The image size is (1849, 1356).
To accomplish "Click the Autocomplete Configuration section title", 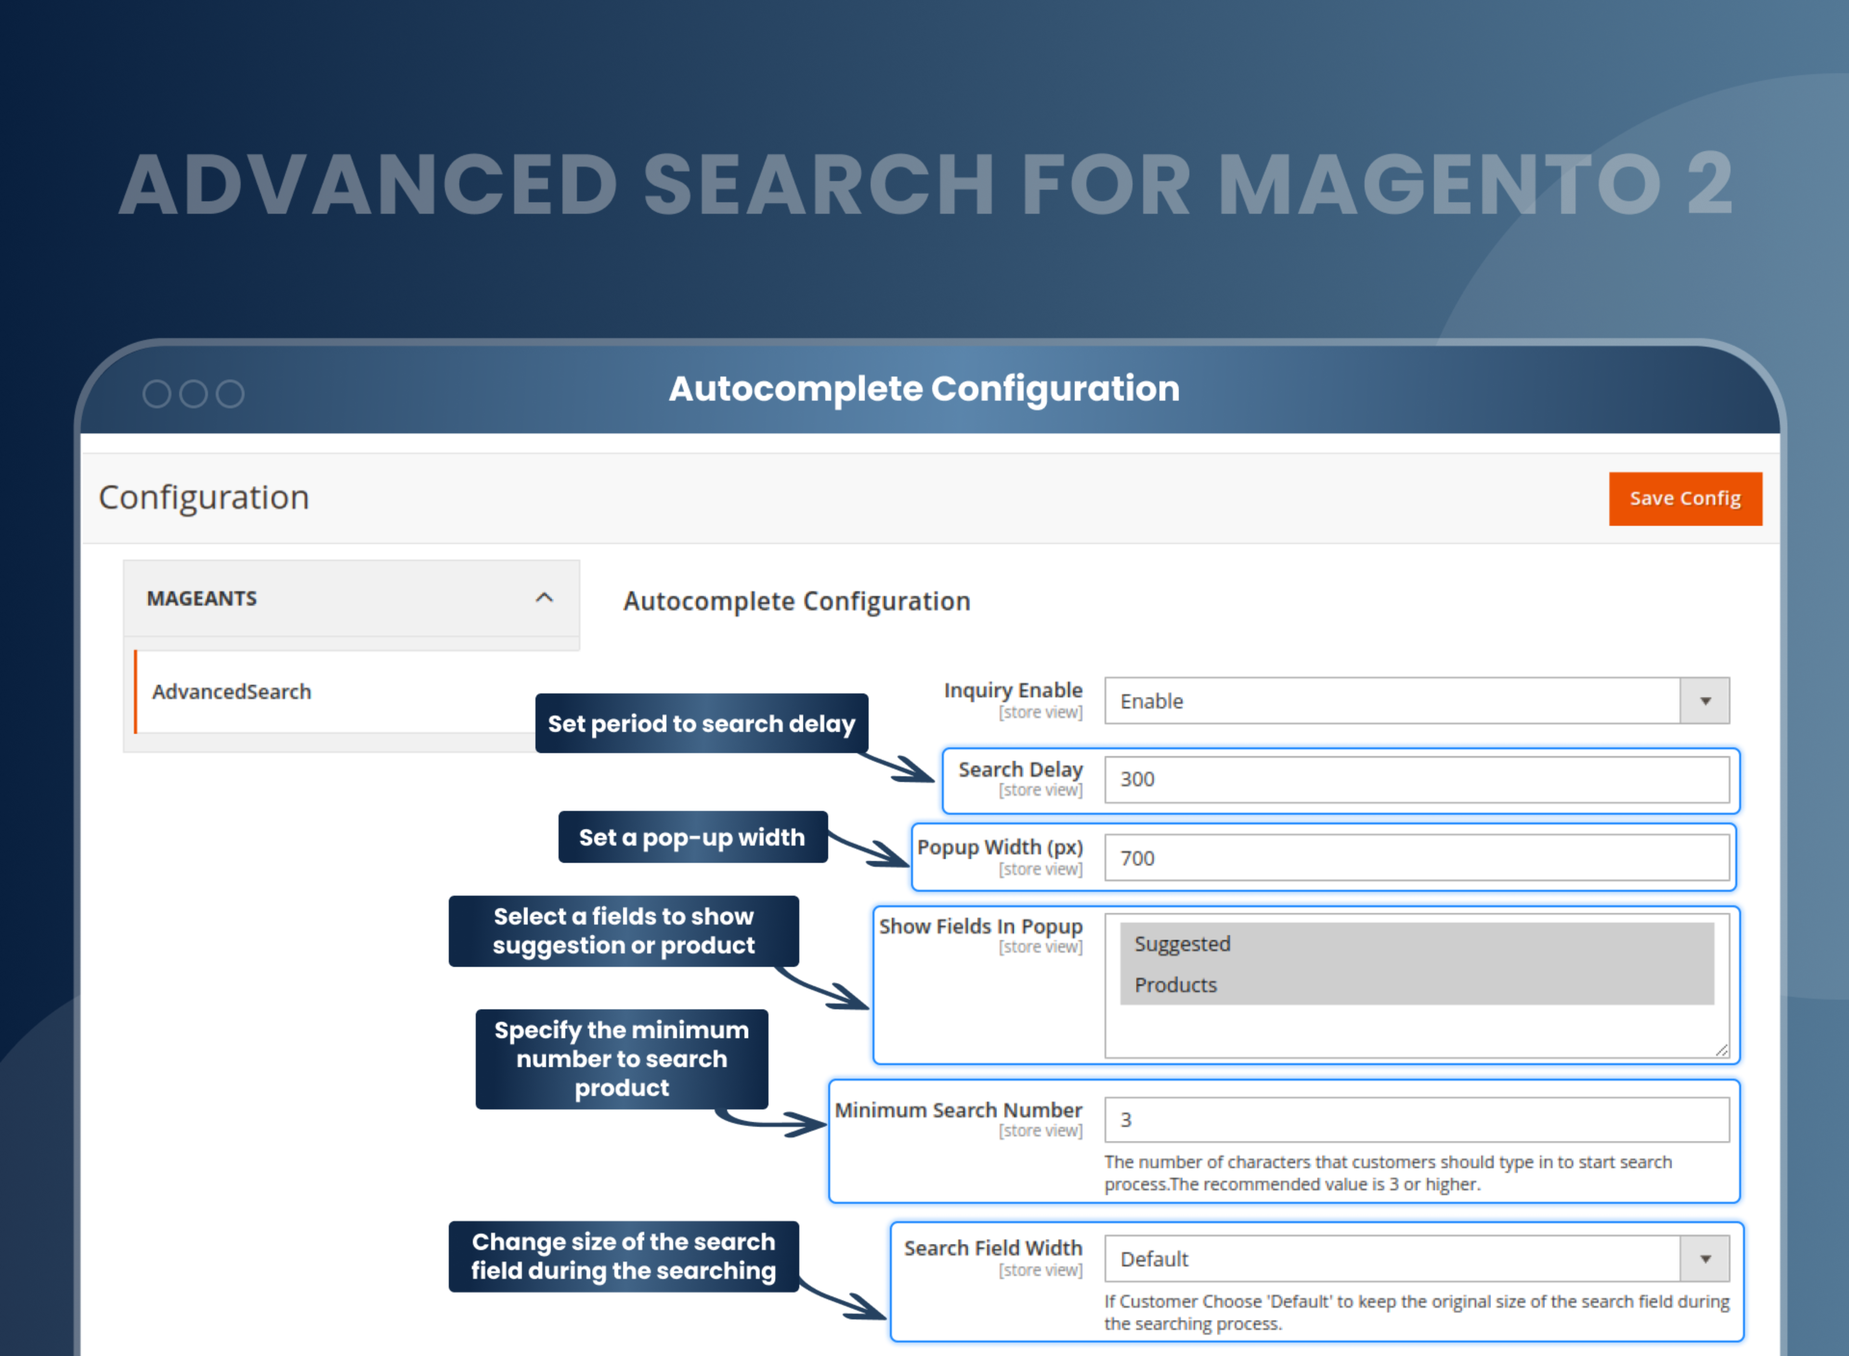I will [795, 601].
